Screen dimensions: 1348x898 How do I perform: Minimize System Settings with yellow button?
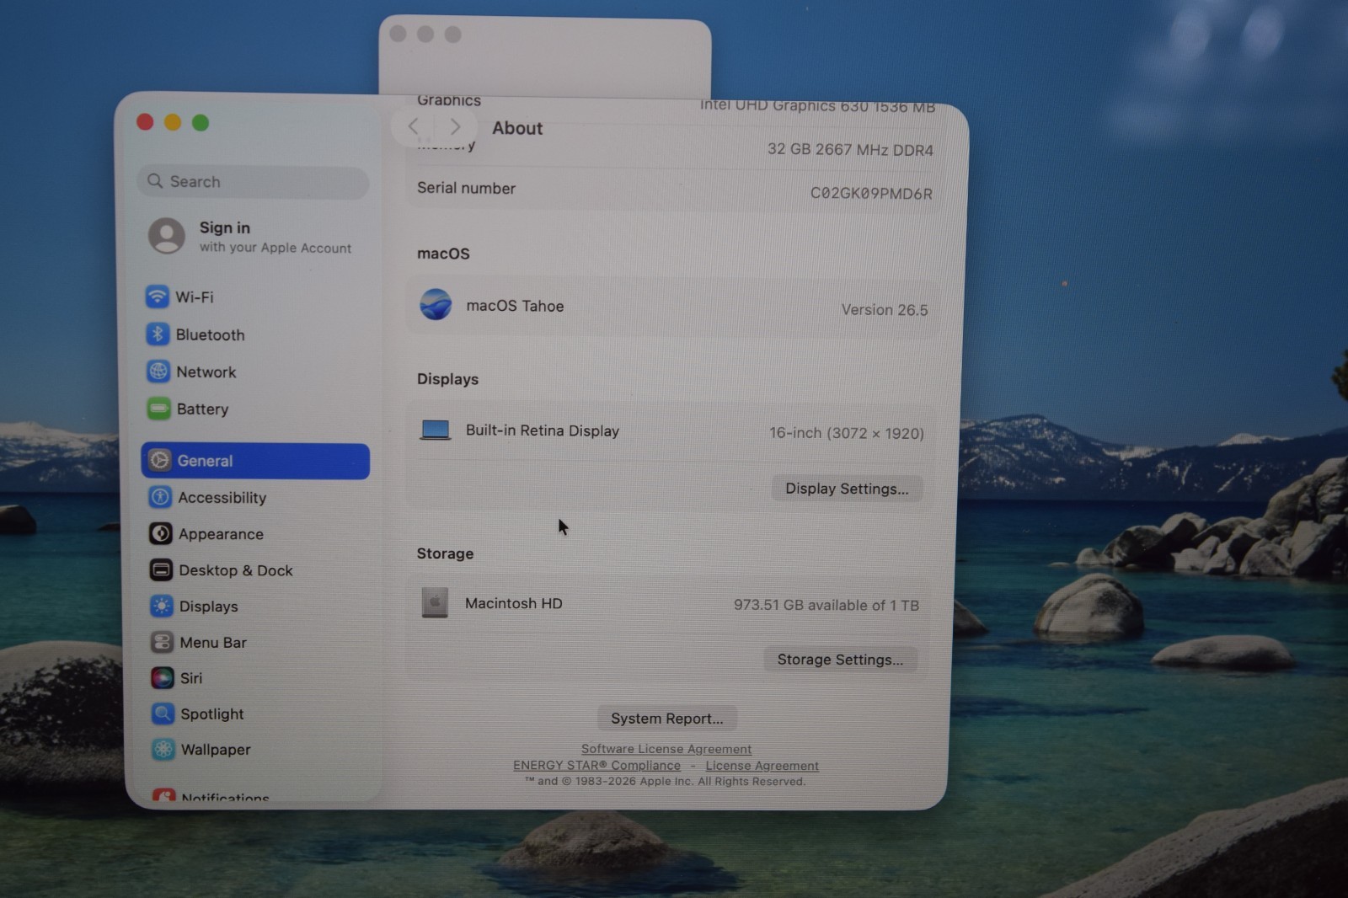[x=173, y=122]
